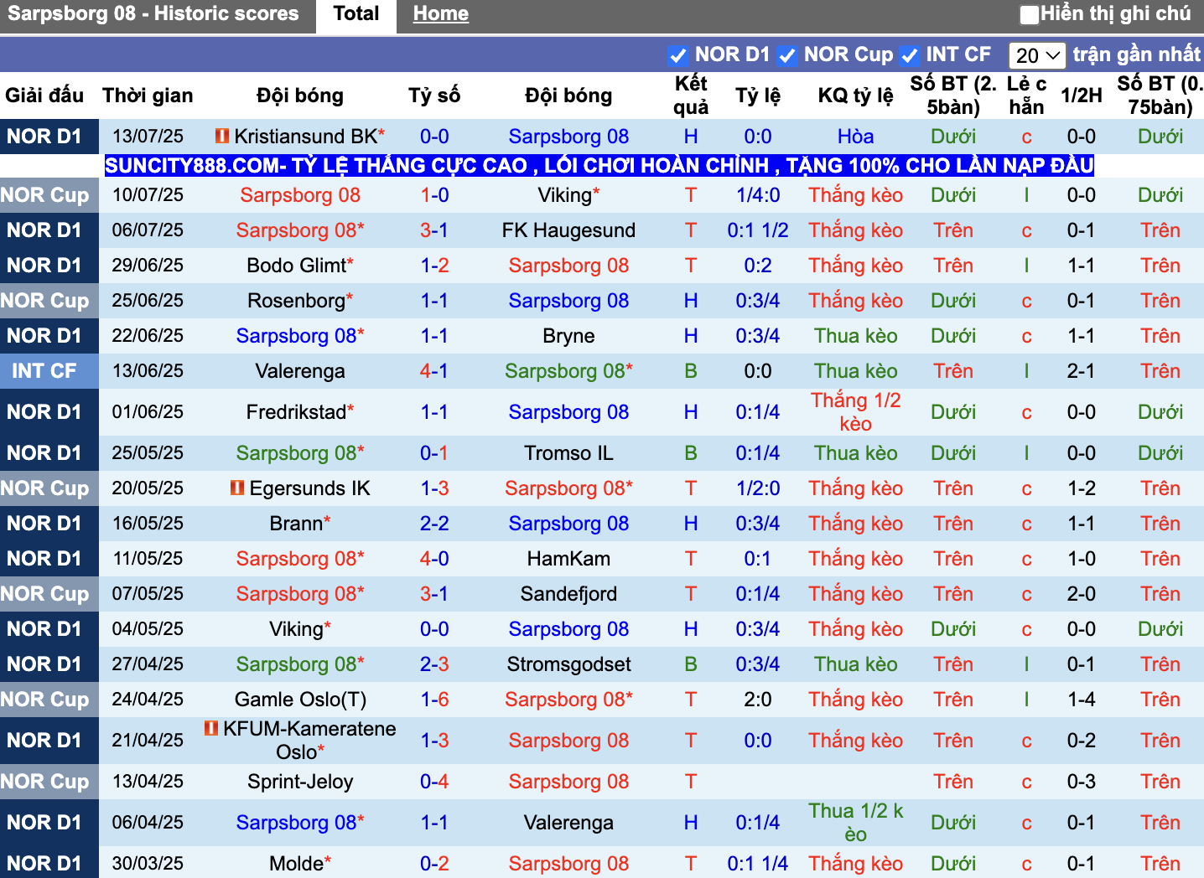This screenshot has height=878, width=1204.
Task: Click the Giải đấu column header
Action: pos(44,96)
